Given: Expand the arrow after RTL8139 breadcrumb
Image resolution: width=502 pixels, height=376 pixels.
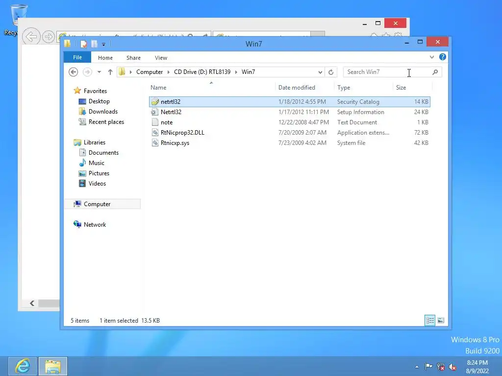Looking at the screenshot, I should tap(236, 72).
